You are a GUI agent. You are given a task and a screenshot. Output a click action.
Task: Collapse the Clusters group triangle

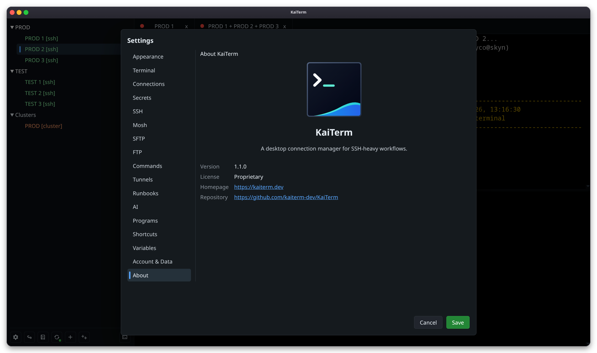[12, 115]
